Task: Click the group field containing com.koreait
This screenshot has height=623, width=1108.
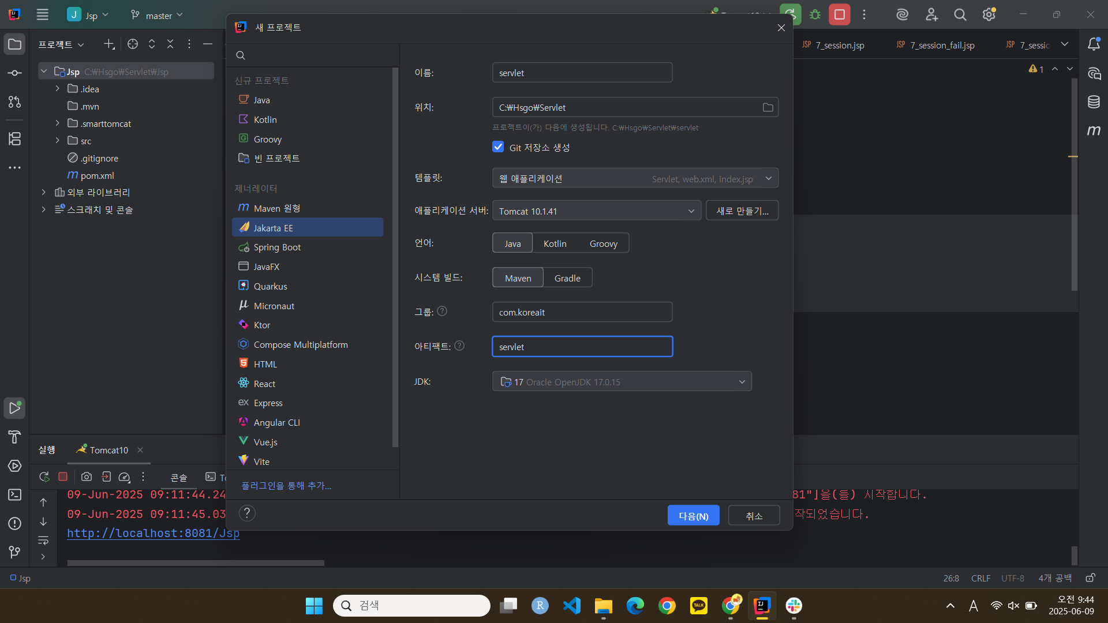Action: [x=582, y=312]
